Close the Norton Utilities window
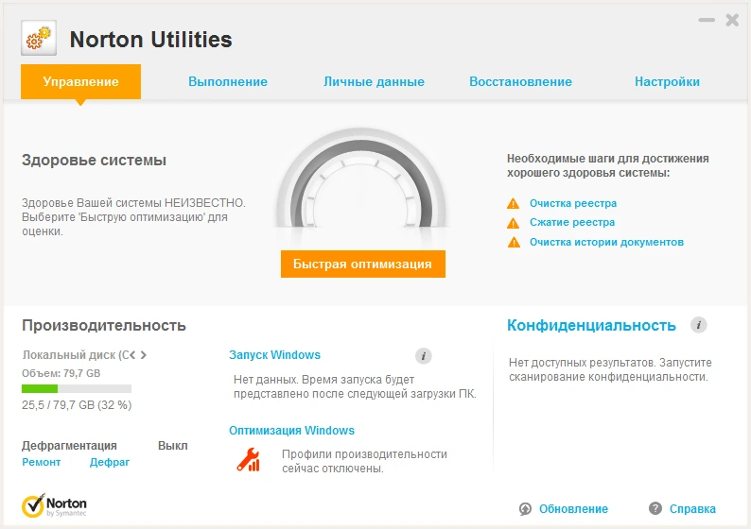This screenshot has height=529, width=751. pos(732,20)
